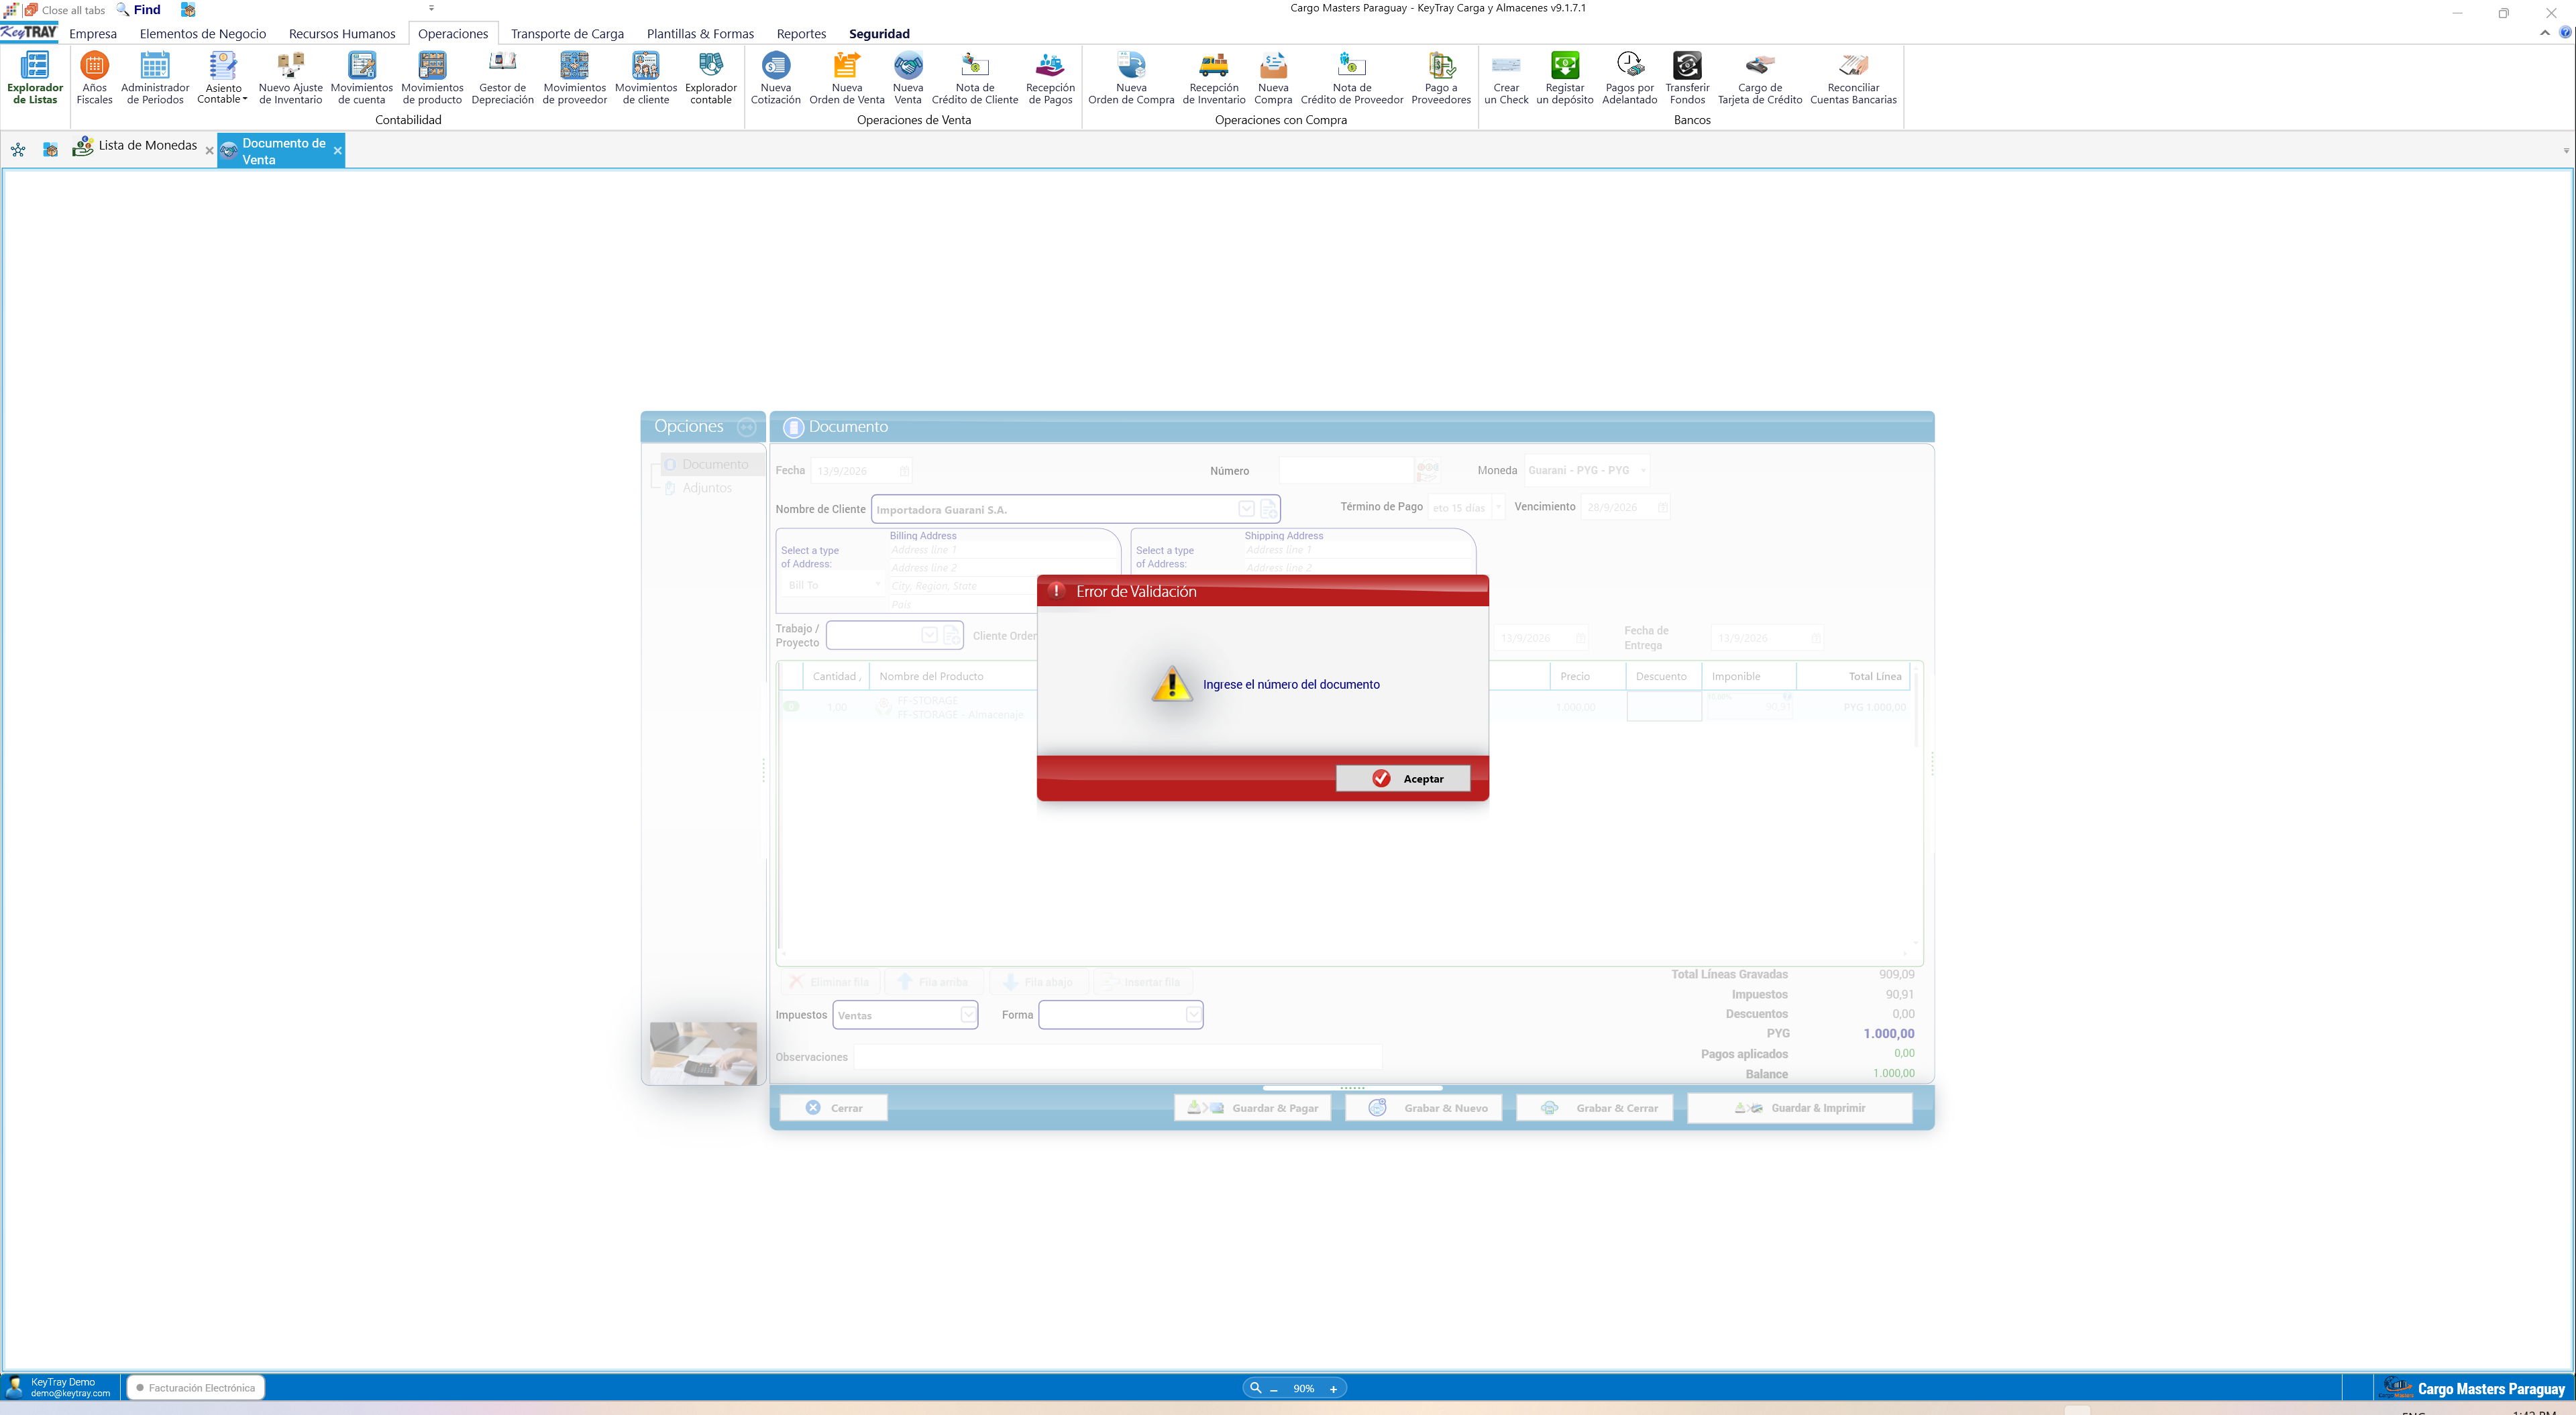Open Transferir Fondos icon

tap(1687, 78)
